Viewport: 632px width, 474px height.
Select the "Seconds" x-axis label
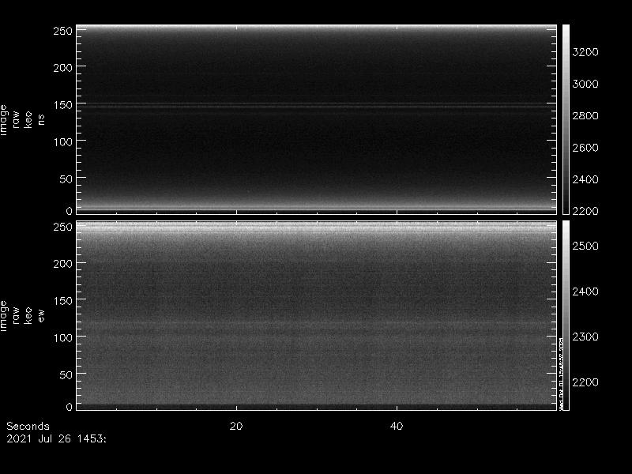pos(28,426)
